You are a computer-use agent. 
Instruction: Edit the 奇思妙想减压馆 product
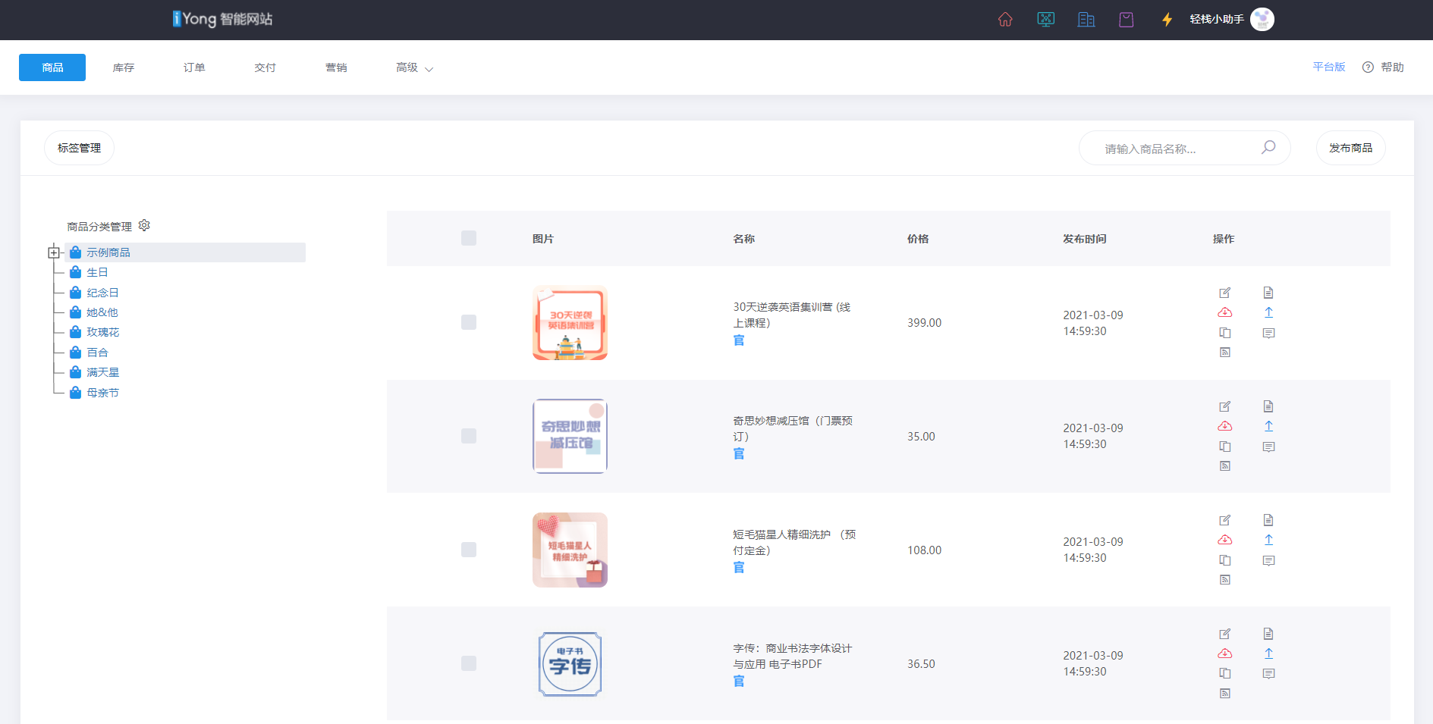click(1225, 406)
